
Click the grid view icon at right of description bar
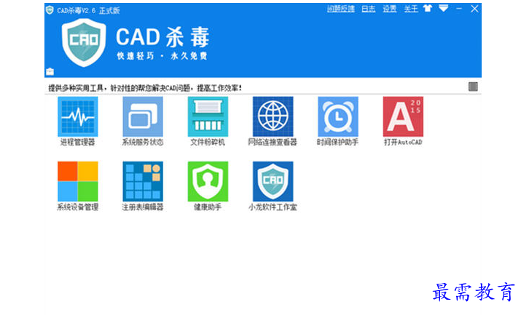(473, 87)
